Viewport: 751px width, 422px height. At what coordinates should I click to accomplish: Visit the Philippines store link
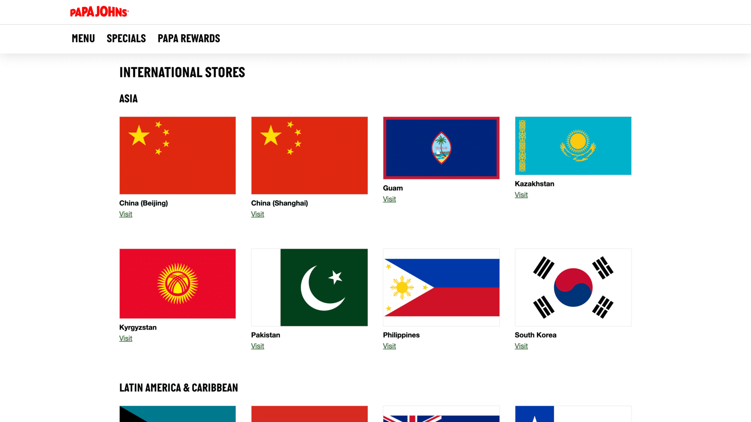[389, 346]
